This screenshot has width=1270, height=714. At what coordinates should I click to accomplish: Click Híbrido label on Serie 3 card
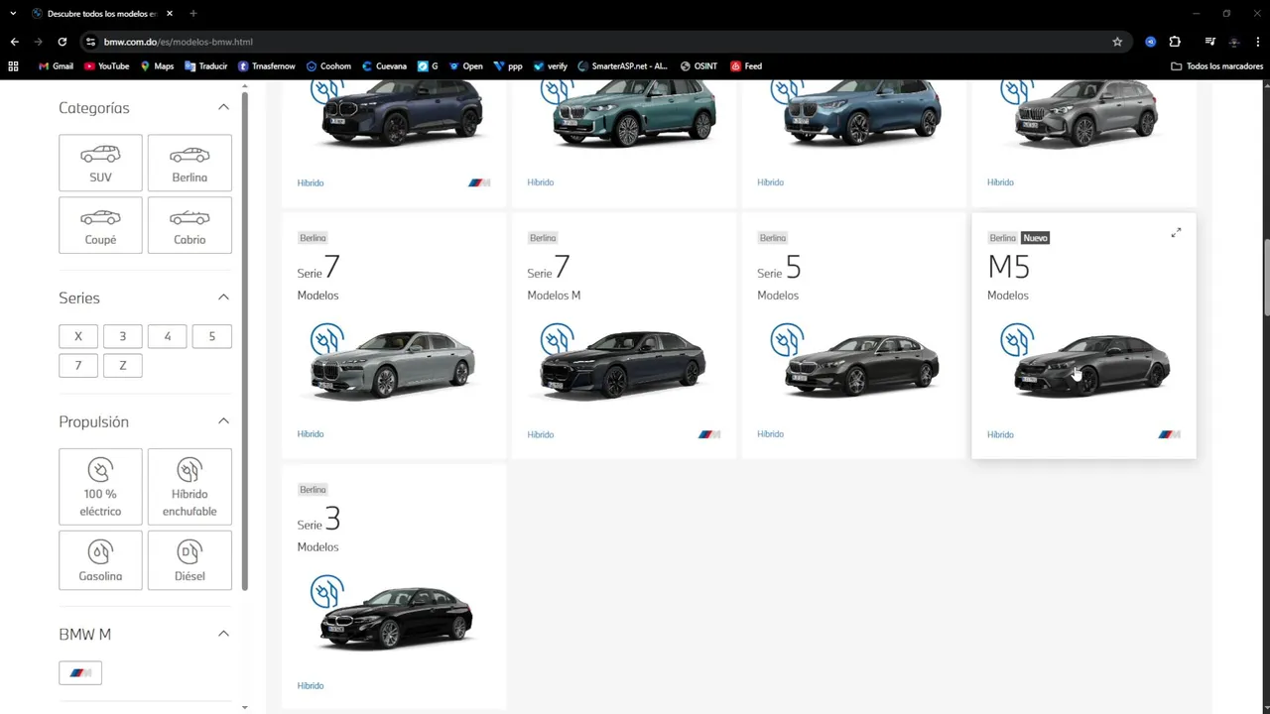pos(311,685)
